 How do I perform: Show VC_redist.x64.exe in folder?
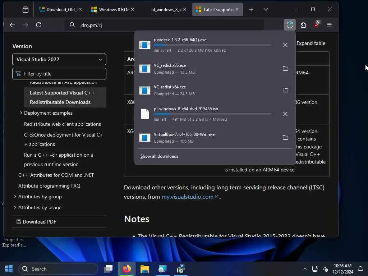click(285, 90)
